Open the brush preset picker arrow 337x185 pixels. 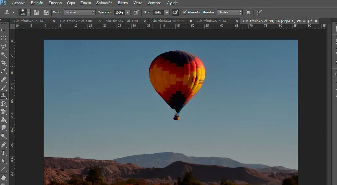coord(29,12)
